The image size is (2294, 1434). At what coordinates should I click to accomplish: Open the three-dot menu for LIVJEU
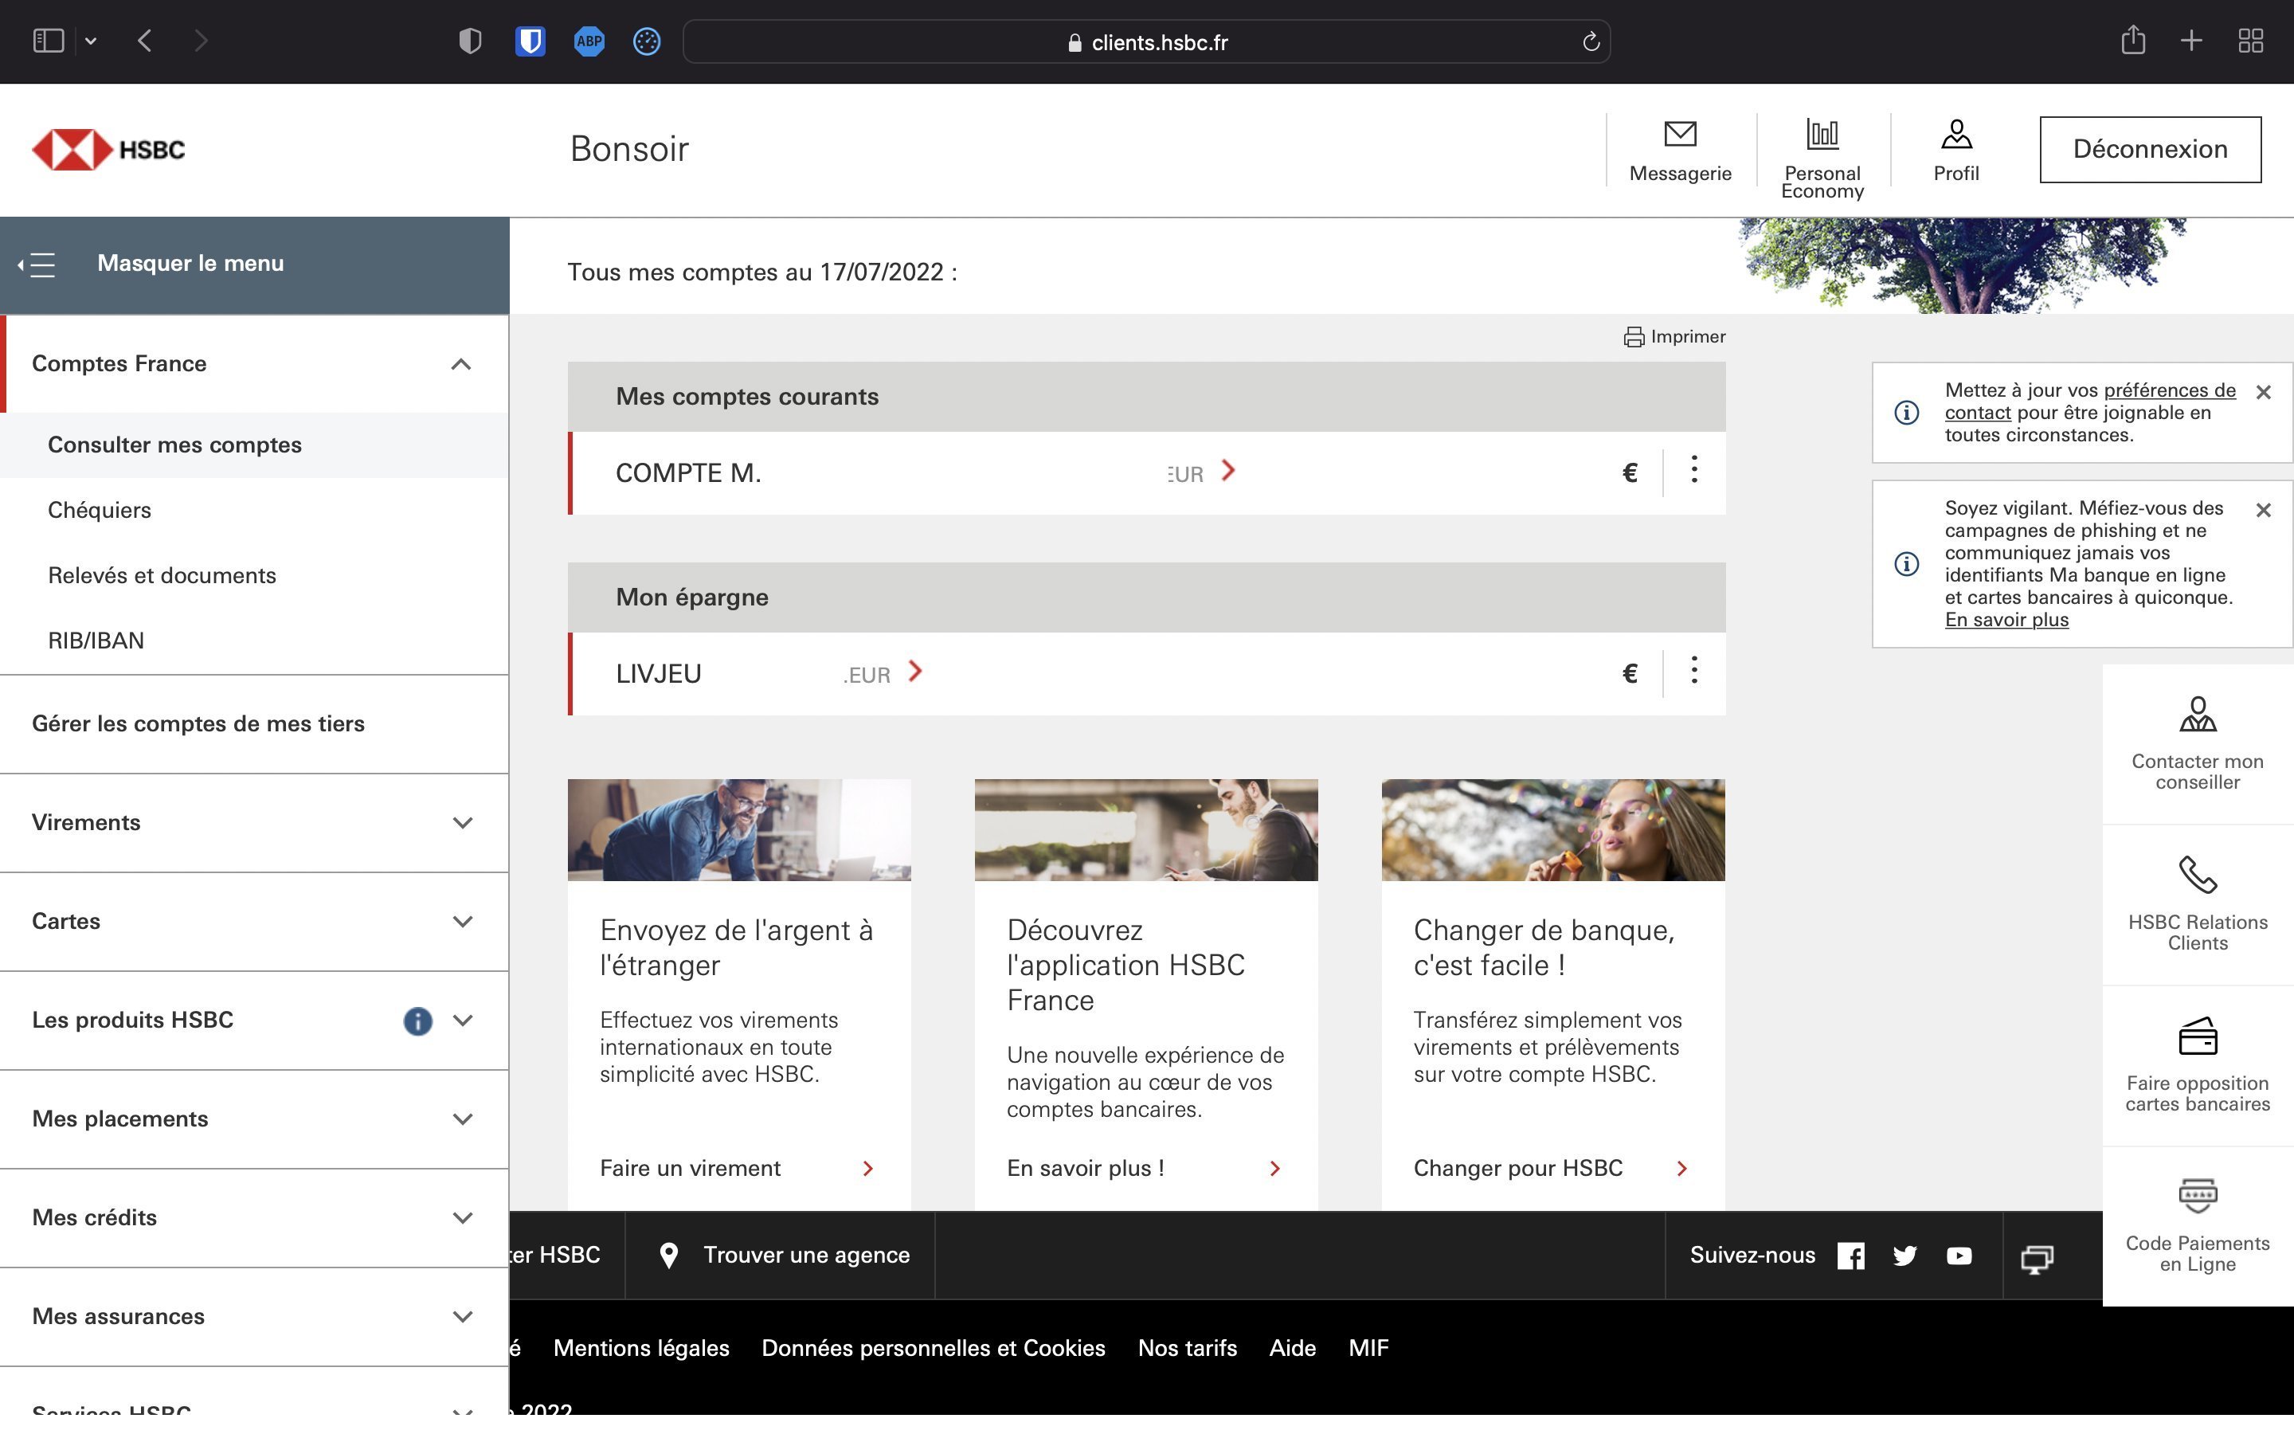1694,669
